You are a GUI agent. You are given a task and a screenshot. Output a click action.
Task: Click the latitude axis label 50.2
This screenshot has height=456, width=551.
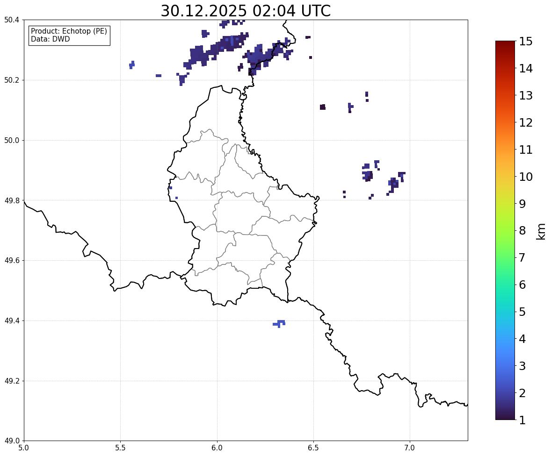11,80
